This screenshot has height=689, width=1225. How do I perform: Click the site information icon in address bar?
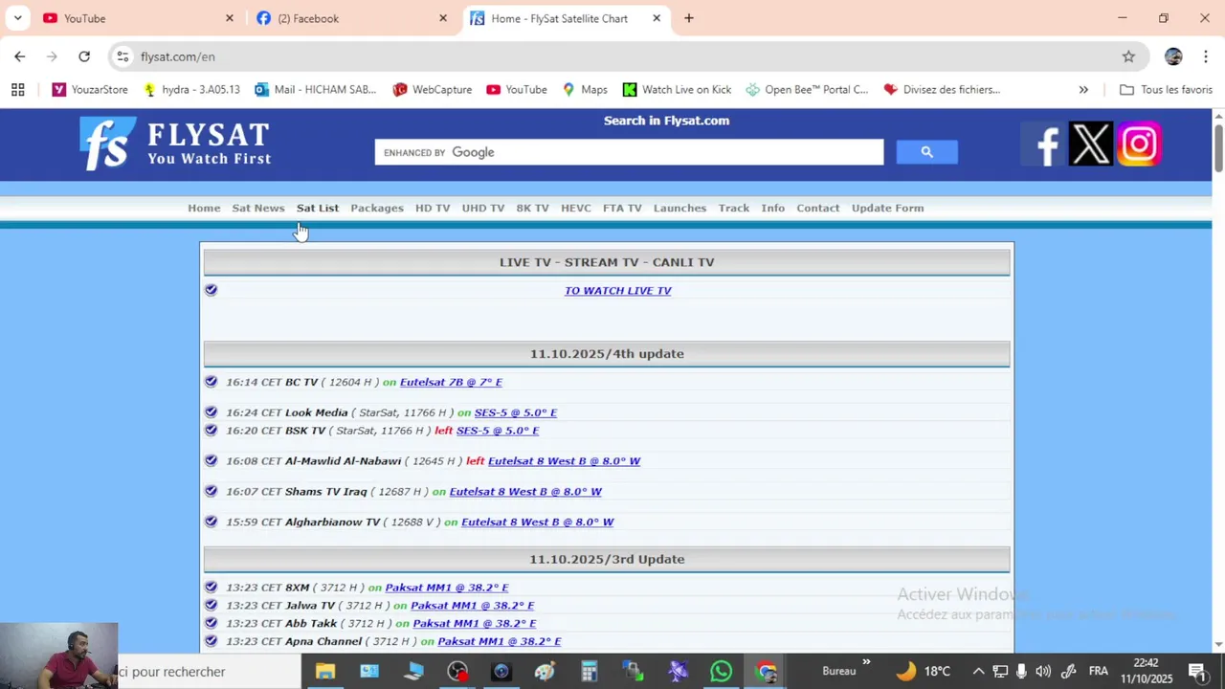tap(122, 56)
